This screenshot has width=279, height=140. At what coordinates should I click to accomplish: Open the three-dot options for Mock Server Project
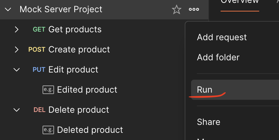[194, 9]
